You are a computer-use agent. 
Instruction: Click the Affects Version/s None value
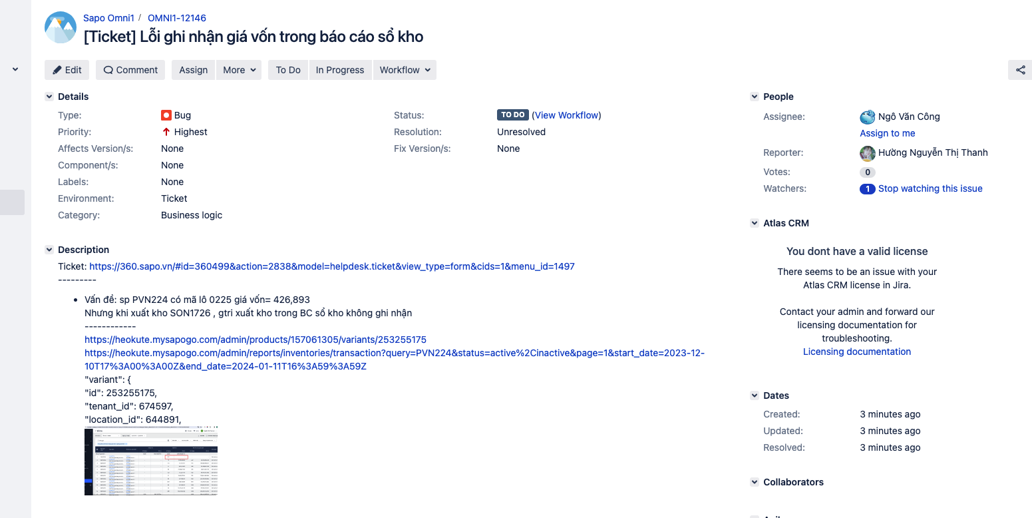(x=172, y=148)
